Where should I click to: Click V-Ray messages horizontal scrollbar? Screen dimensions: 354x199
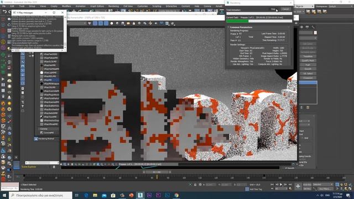pos(38,50)
